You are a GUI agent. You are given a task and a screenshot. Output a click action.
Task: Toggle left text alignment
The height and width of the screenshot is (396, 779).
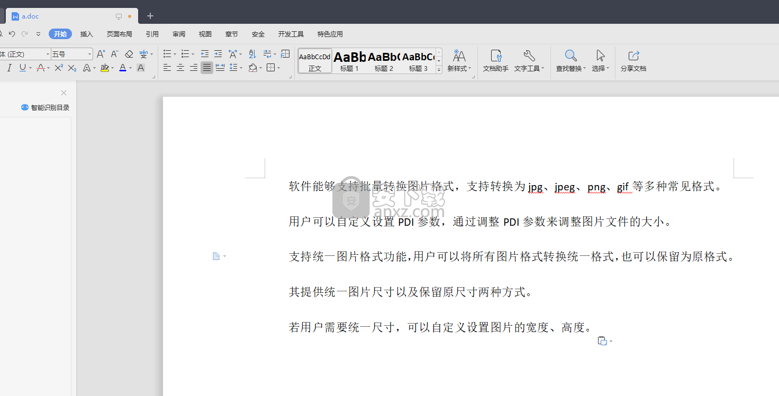[167, 68]
